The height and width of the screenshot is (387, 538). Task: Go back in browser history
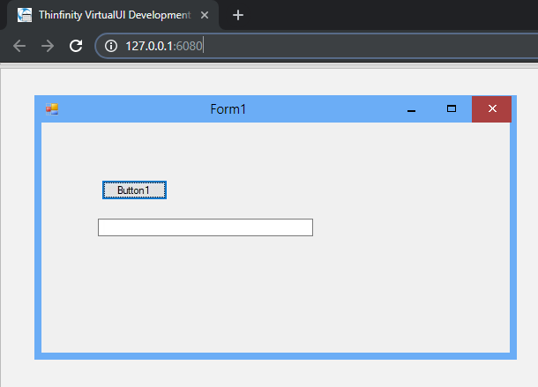[x=19, y=46]
